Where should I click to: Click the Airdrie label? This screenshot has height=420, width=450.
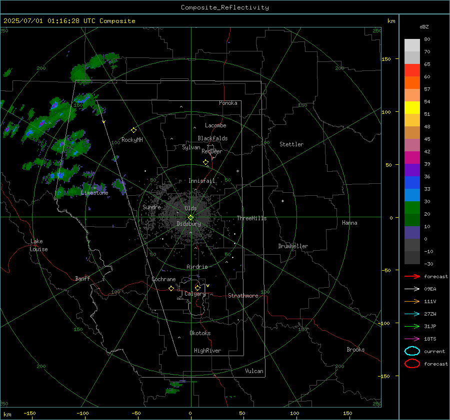tap(197, 267)
